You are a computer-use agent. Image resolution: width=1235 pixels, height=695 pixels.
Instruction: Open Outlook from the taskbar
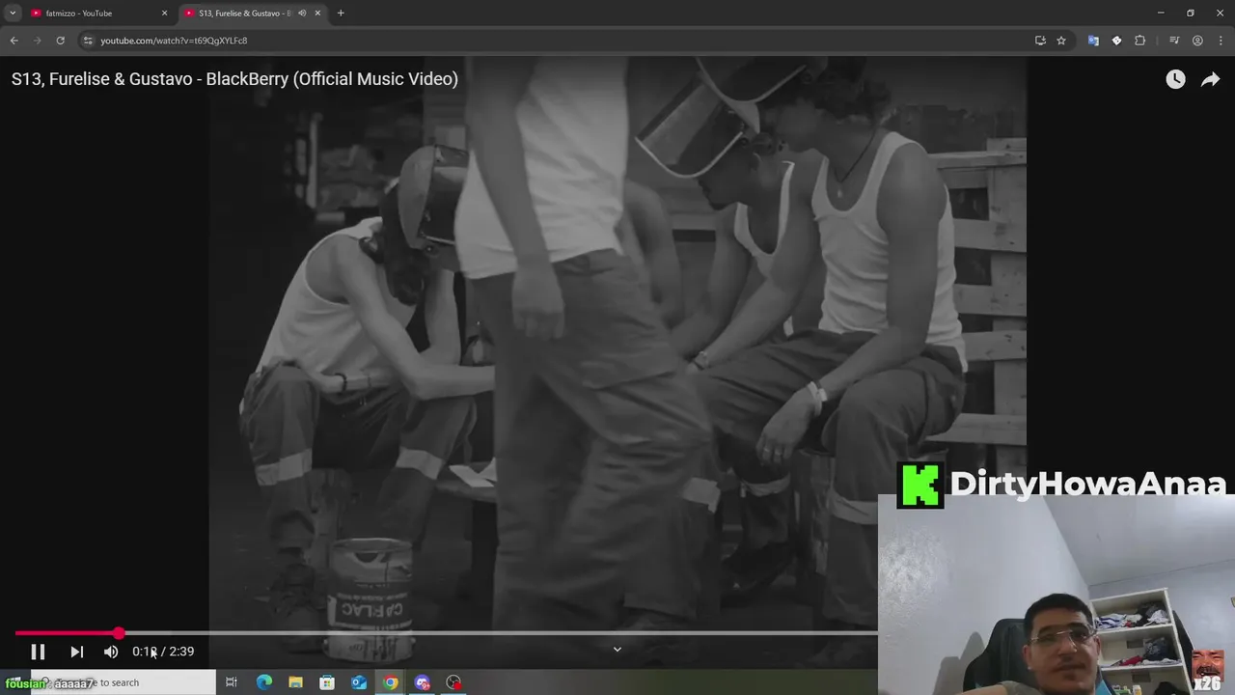(x=359, y=682)
